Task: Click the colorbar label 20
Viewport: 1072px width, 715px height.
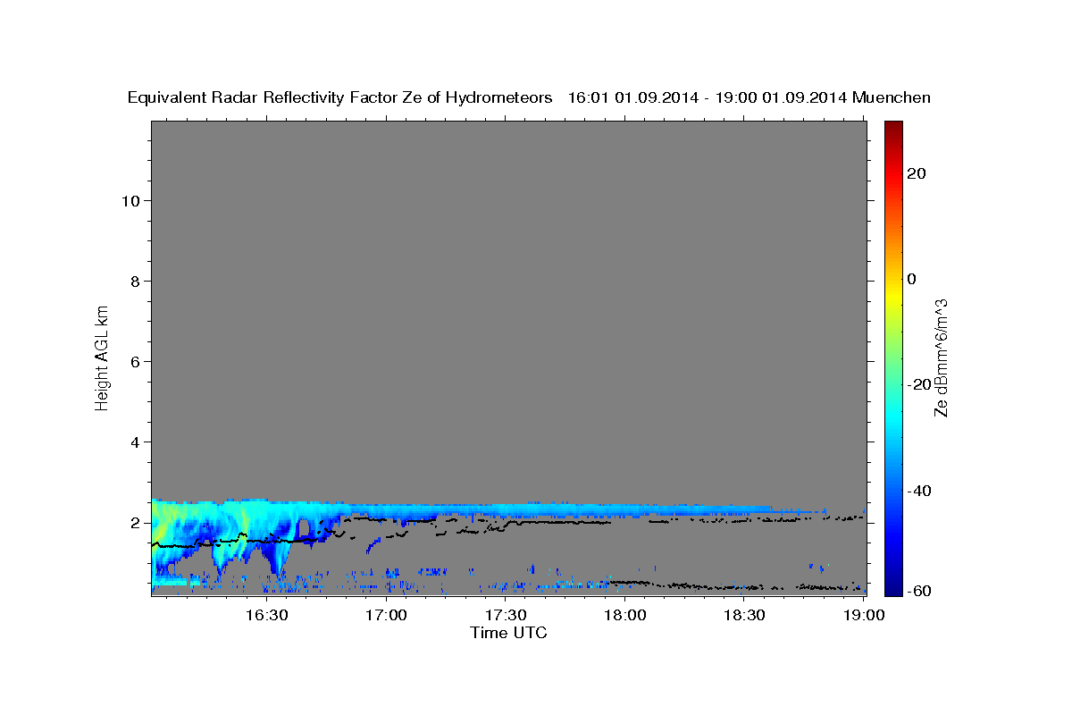Action: pos(917,173)
